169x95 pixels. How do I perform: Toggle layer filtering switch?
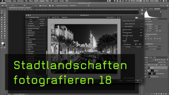(x=168, y=59)
